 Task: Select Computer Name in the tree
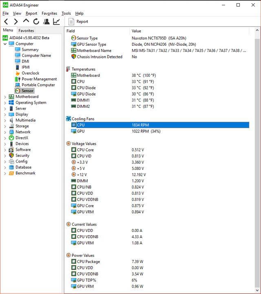click(x=36, y=56)
